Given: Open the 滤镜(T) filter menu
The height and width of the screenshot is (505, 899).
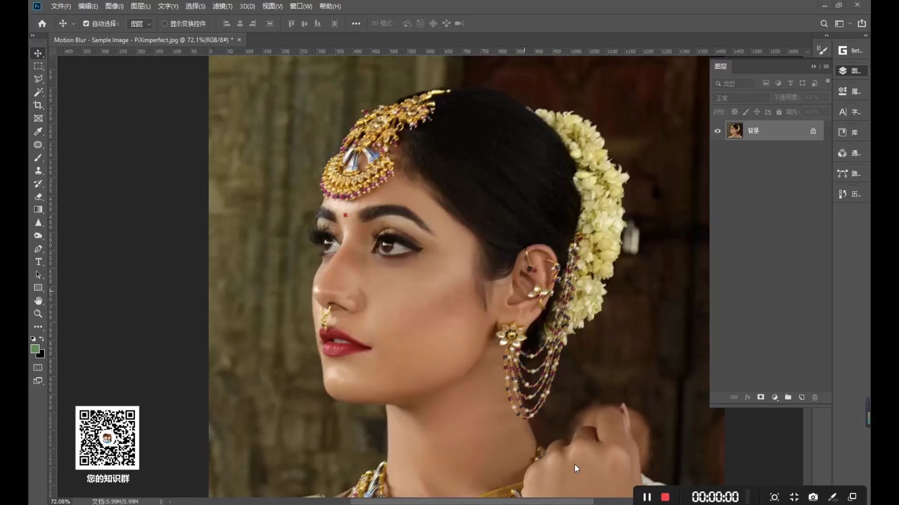Looking at the screenshot, I should 222,6.
